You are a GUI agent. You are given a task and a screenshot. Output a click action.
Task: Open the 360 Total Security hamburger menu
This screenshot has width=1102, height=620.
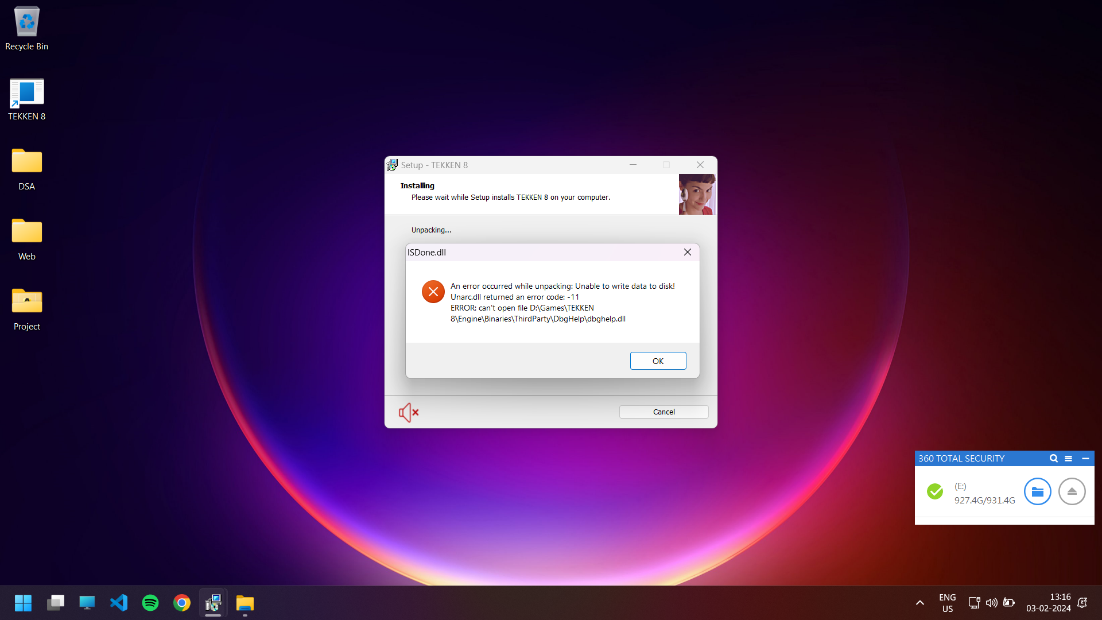1069,458
